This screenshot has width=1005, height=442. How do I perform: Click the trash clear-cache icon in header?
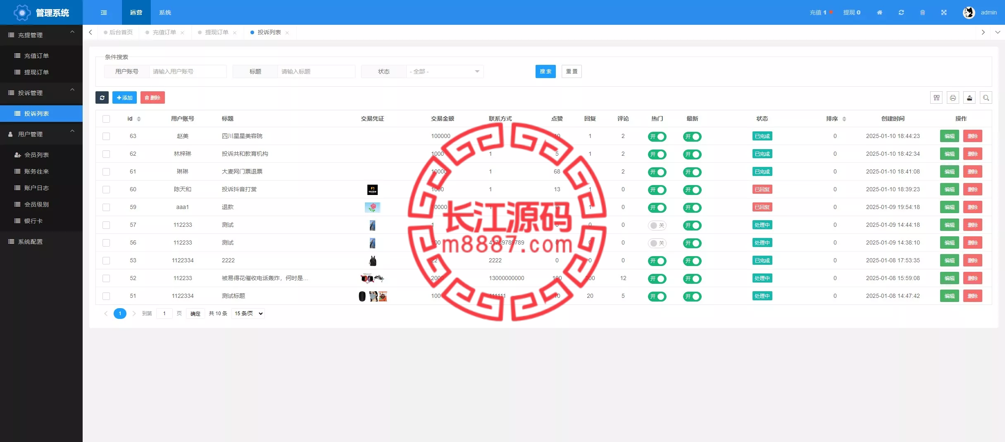tap(922, 12)
